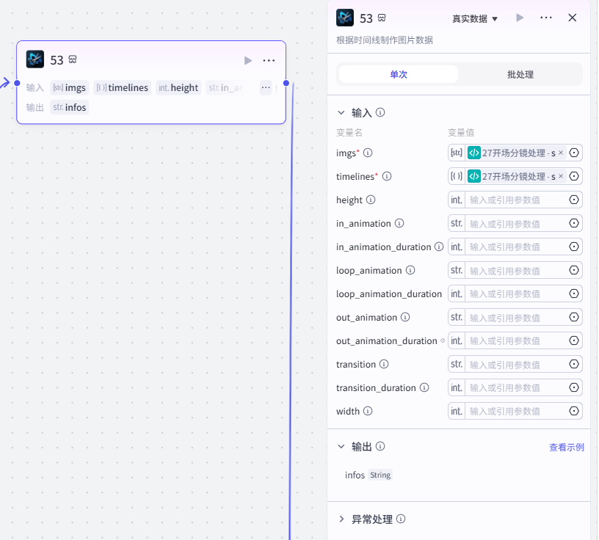Close the node 53 settings panel

[573, 18]
